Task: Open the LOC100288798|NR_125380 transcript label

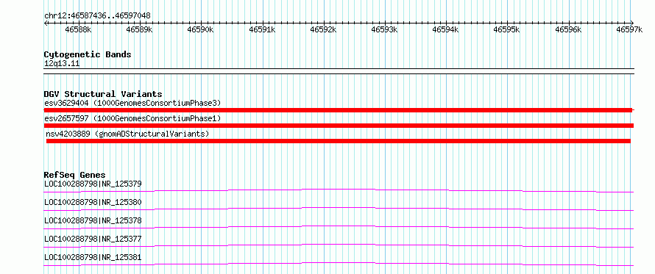Action: 93,202
